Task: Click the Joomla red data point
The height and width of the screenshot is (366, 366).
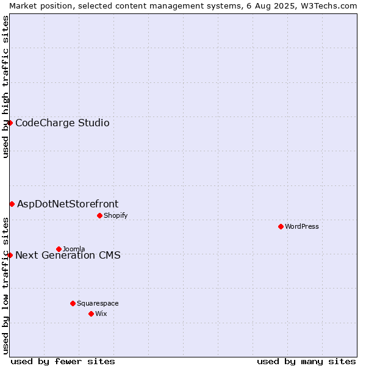Action: [59, 249]
